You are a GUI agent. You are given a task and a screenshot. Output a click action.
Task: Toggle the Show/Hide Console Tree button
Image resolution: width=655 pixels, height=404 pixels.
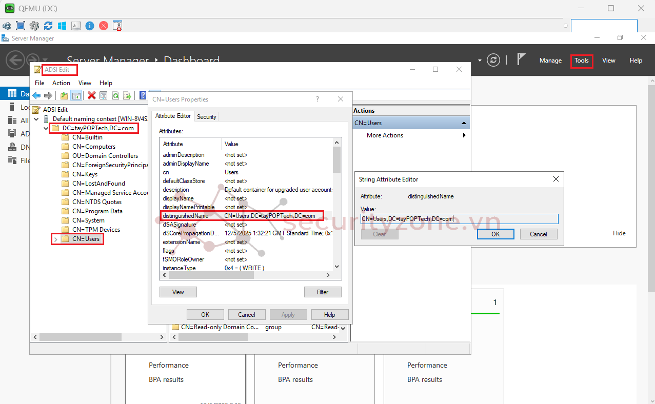tap(76, 95)
